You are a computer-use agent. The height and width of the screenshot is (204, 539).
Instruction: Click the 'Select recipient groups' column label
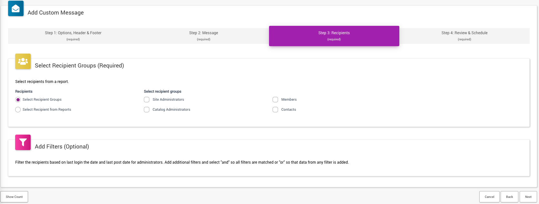(163, 92)
